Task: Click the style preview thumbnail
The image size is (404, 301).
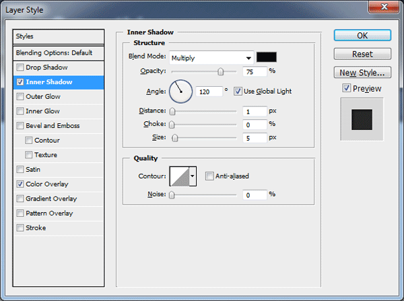Action: pos(362,119)
